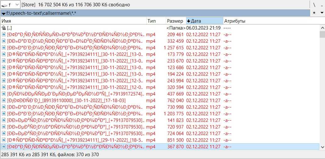Click icon of the 437 669 size file
Image resolution: width=325 pixels, height=159 pixels.
point(4,94)
